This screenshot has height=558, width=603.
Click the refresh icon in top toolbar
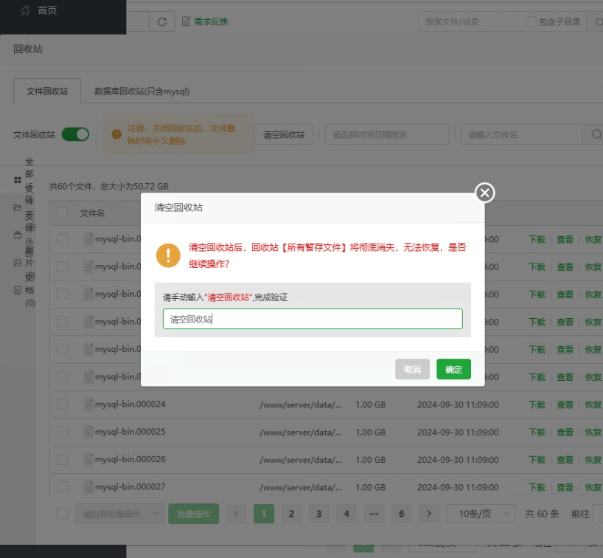[162, 21]
